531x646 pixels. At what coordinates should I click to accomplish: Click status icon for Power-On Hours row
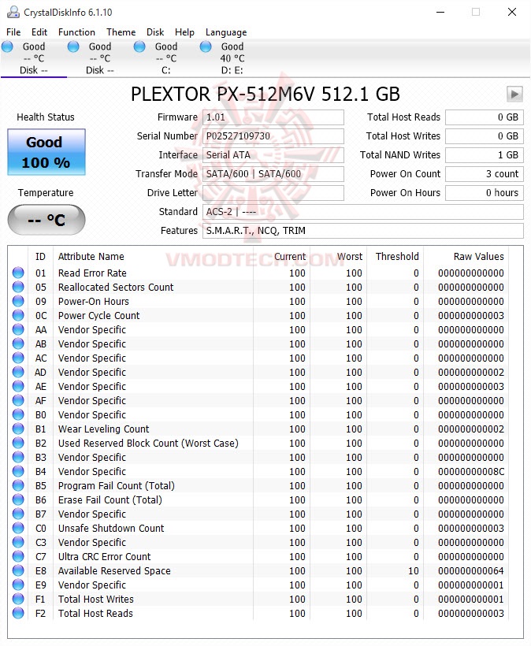tap(18, 301)
